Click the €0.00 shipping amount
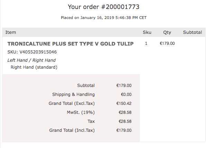This screenshot has height=148, width=206. pos(126,95)
